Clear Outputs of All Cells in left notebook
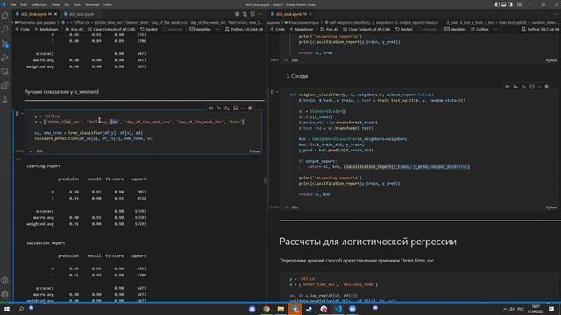This screenshot has height=315, width=561. pyautogui.click(x=111, y=29)
